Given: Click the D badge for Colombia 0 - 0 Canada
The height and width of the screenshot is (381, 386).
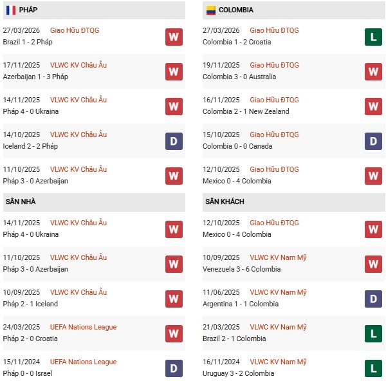Looking at the screenshot, I should pyautogui.click(x=374, y=141).
